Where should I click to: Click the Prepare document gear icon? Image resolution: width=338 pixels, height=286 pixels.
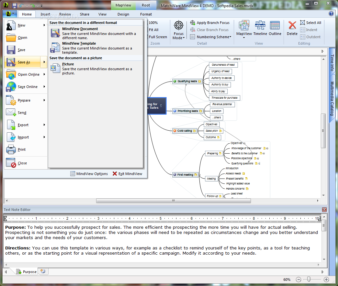tap(11, 100)
